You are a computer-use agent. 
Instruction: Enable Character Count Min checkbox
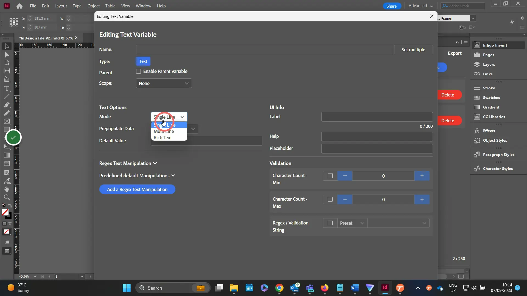click(330, 176)
